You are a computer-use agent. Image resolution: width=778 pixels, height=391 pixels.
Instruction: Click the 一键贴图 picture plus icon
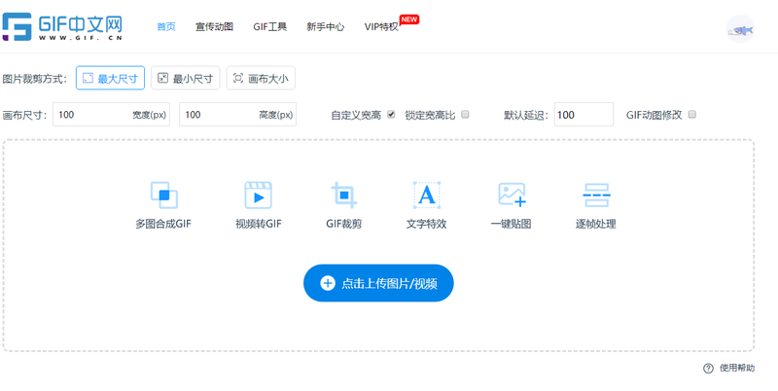click(x=513, y=195)
